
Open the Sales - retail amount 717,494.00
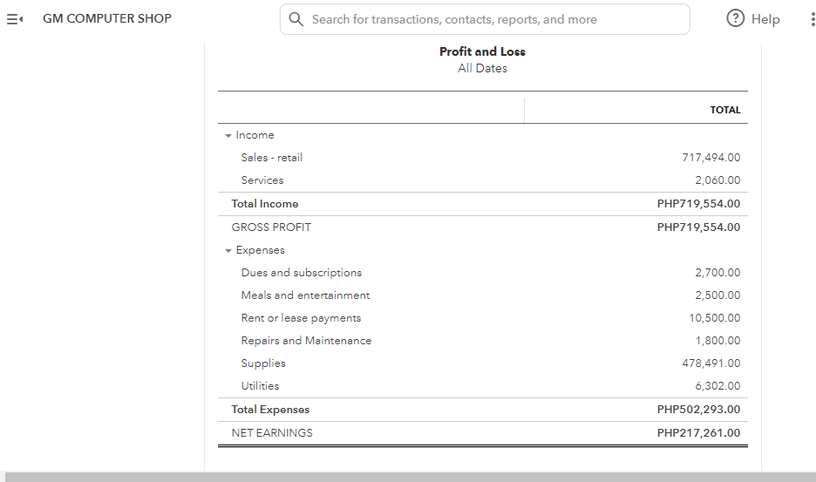(711, 158)
